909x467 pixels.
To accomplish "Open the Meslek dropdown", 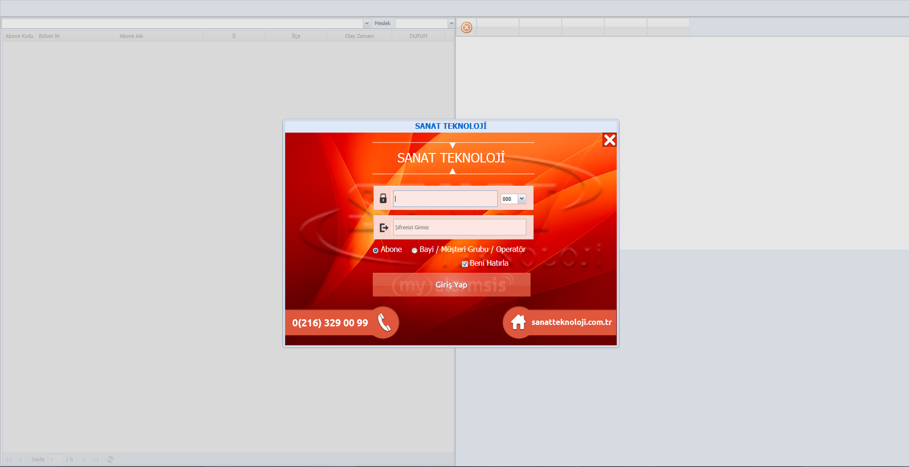I will (451, 23).
